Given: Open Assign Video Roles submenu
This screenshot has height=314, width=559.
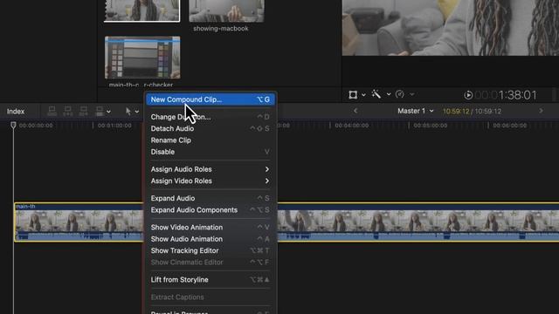Looking at the screenshot, I should pos(210,181).
